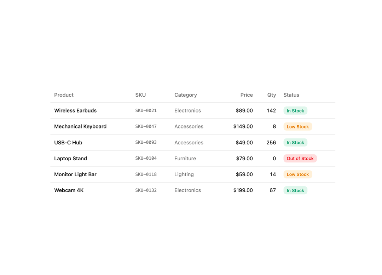
Task: Select the $149.00 price
Action: click(x=243, y=127)
